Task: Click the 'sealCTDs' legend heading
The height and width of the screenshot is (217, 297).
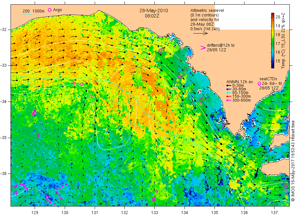Action: click(268, 79)
